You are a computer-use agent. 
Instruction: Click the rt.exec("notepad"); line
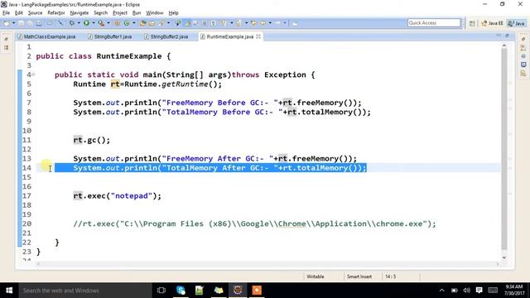pyautogui.click(x=118, y=196)
